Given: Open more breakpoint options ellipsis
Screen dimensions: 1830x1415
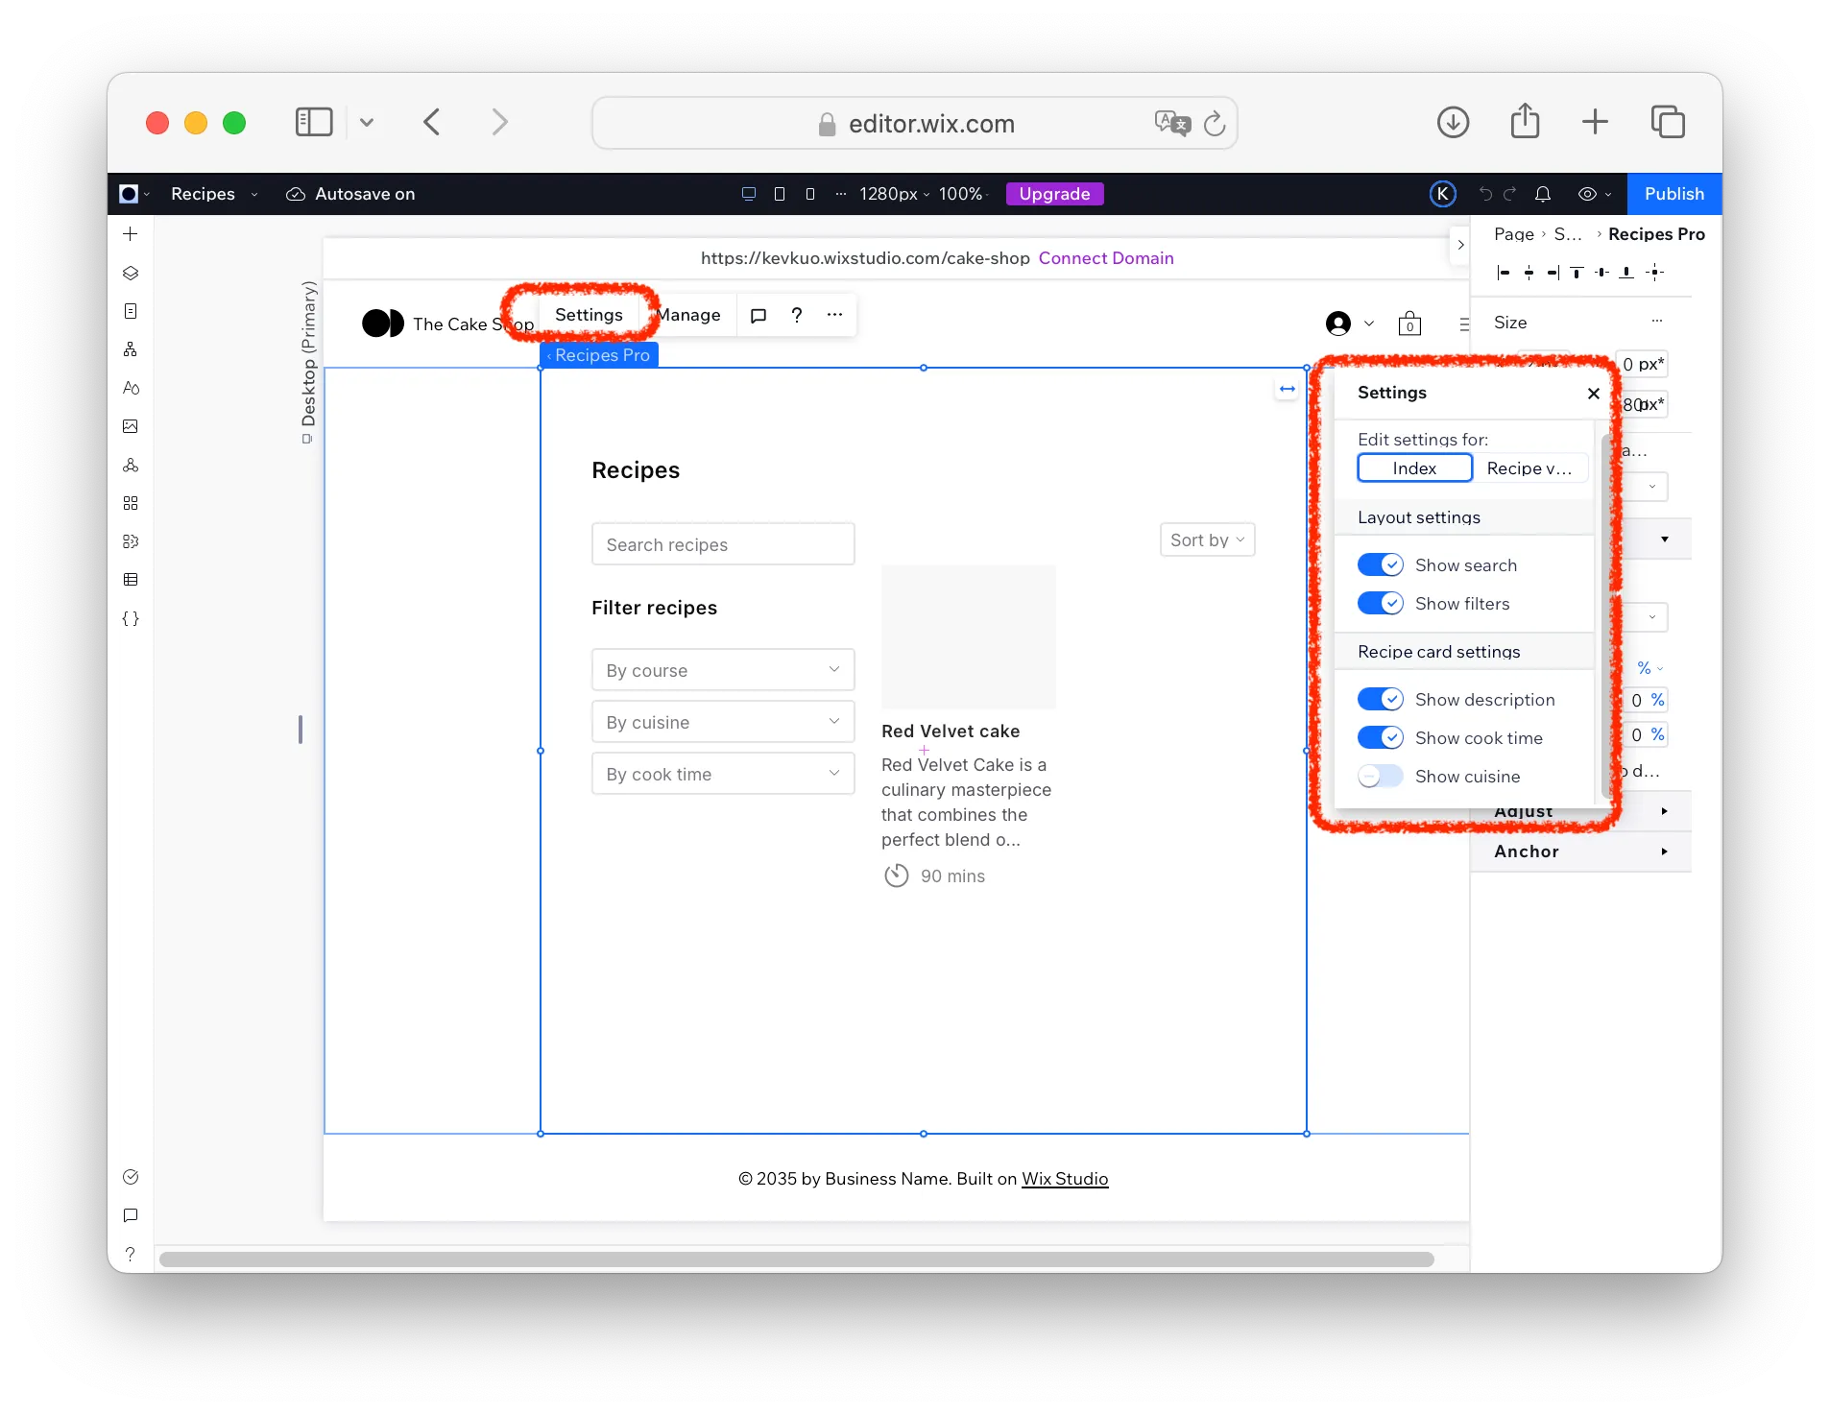Looking at the screenshot, I should pyautogui.click(x=841, y=194).
